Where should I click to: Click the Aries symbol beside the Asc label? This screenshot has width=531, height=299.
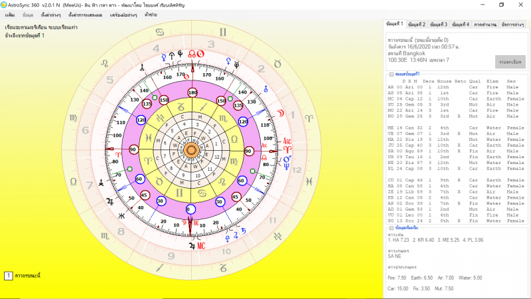click(287, 150)
